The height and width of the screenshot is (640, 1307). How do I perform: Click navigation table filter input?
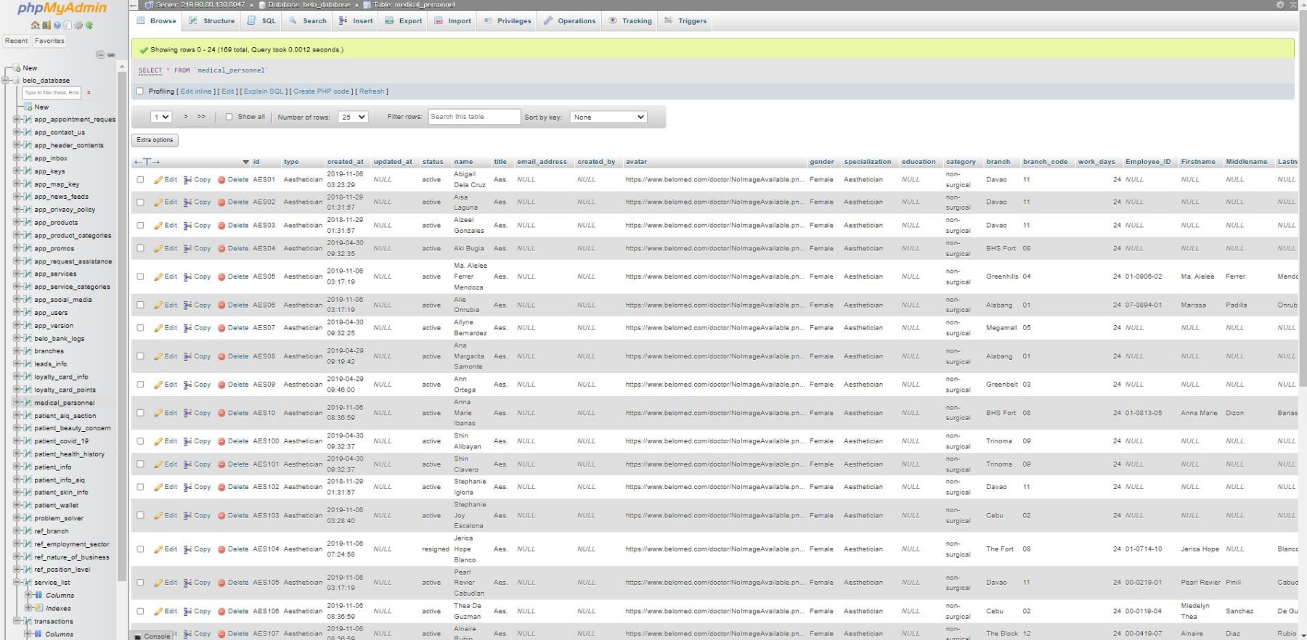tap(52, 93)
